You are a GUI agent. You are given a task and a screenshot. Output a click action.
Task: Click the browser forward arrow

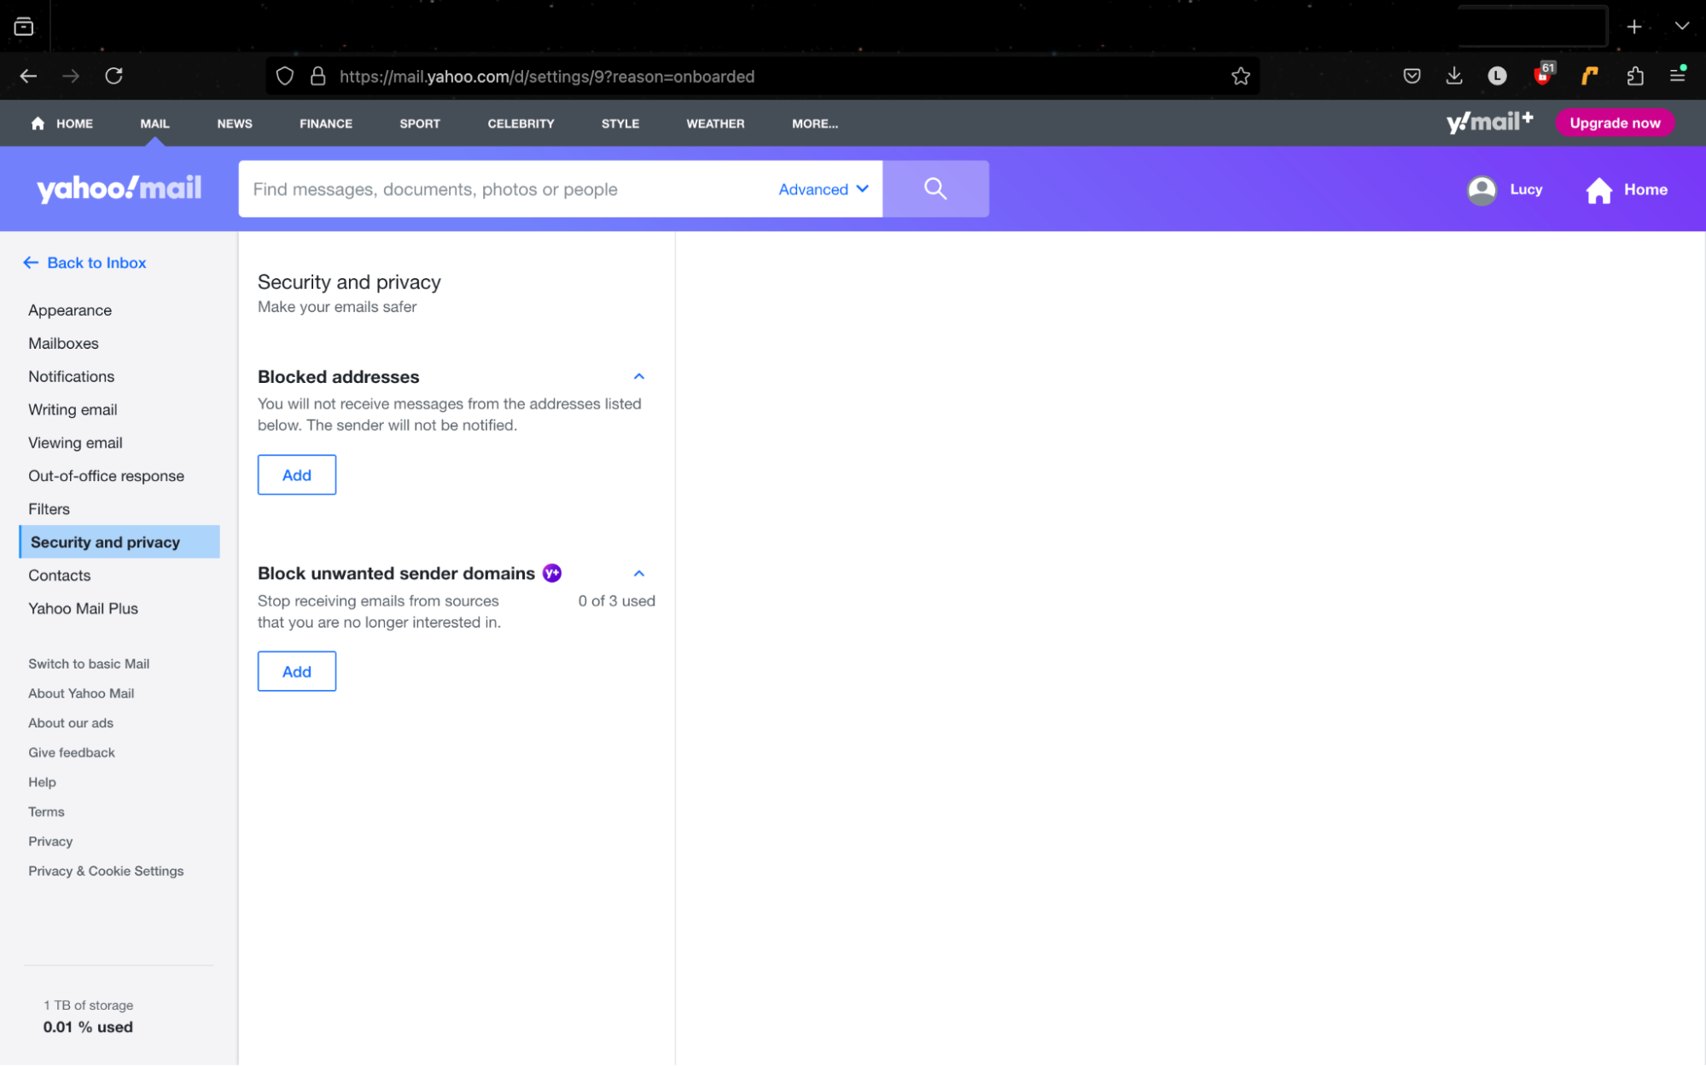point(71,76)
